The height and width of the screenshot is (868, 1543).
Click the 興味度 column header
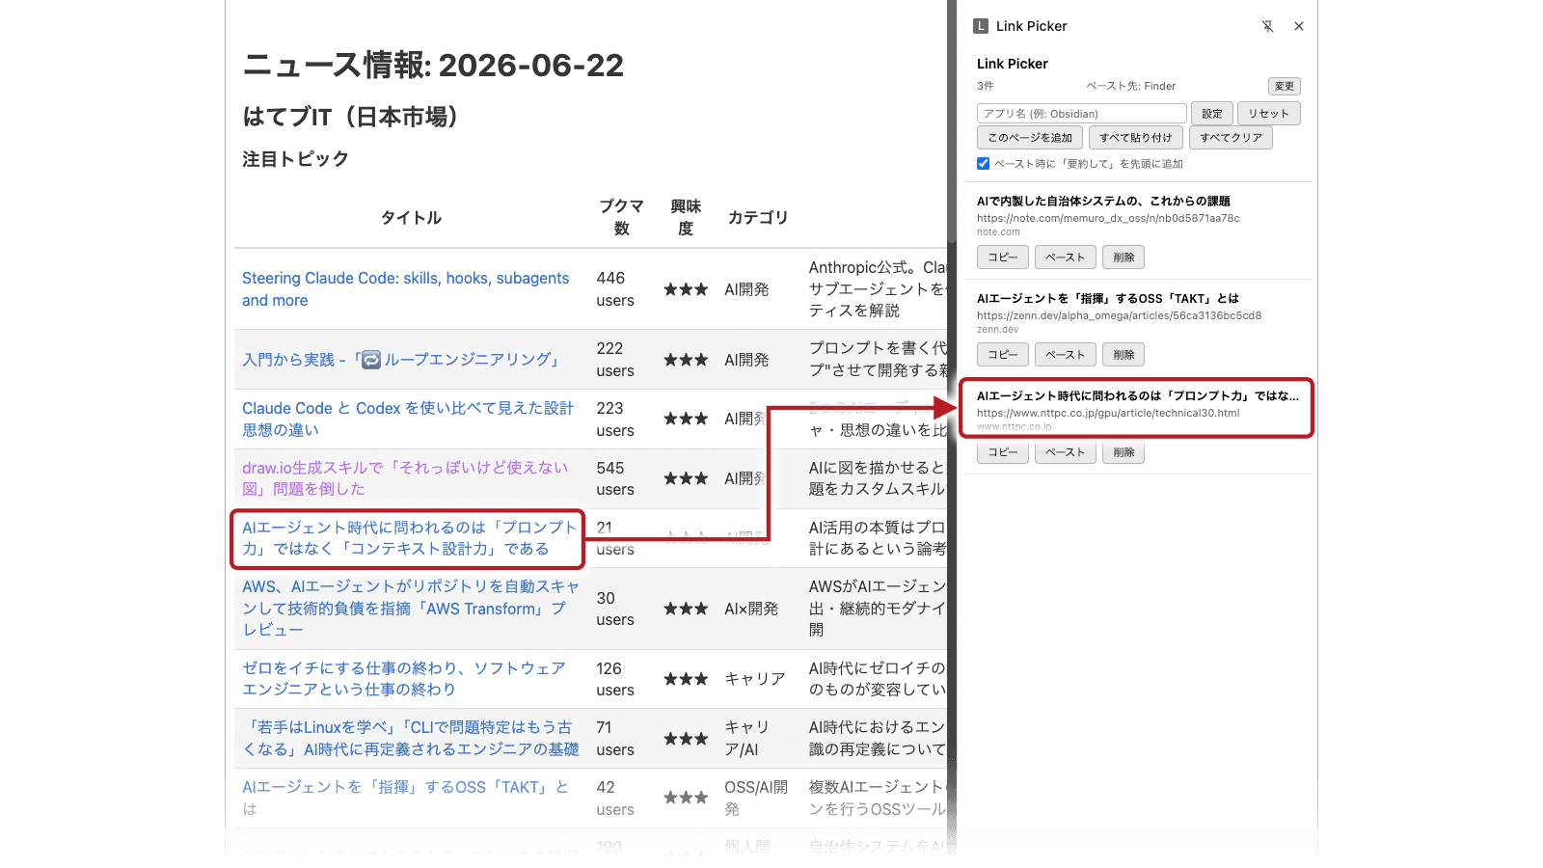click(686, 218)
